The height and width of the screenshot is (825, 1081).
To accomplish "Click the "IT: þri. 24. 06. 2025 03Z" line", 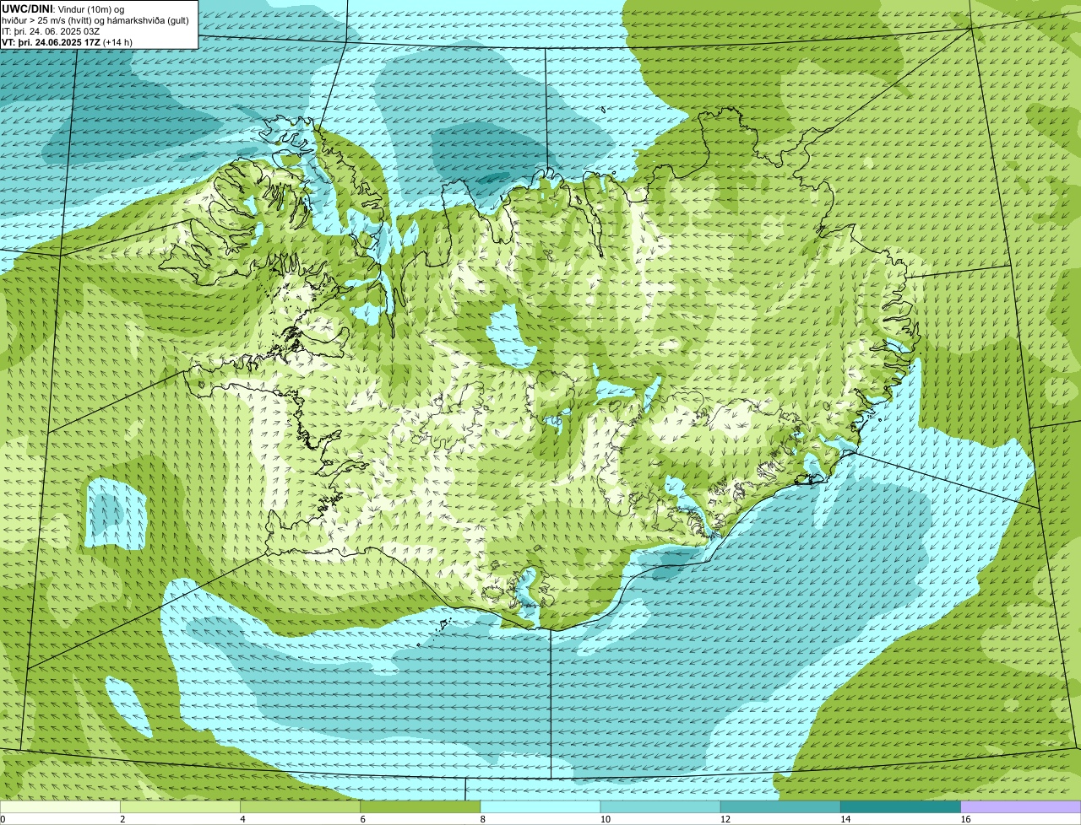I will point(52,30).
